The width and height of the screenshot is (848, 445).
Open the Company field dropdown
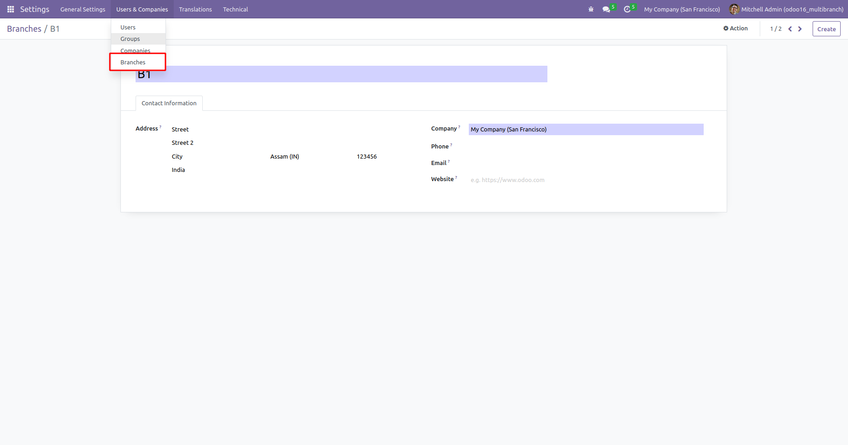[x=586, y=130]
